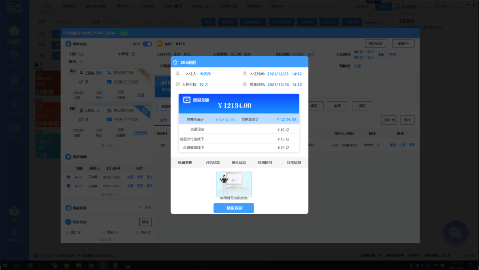Image resolution: width=479 pixels, height=270 pixels.
Task: Click the edit pencil beside 同住 guest name
Action: pos(98,111)
